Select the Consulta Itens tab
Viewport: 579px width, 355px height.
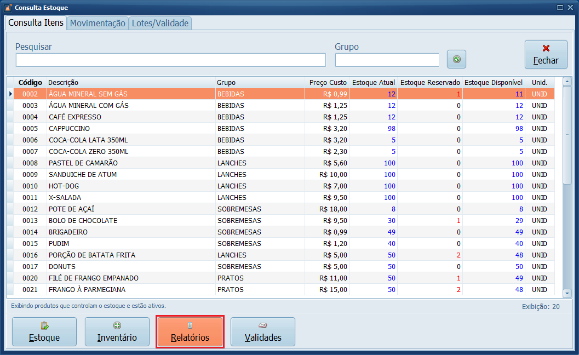click(x=36, y=23)
